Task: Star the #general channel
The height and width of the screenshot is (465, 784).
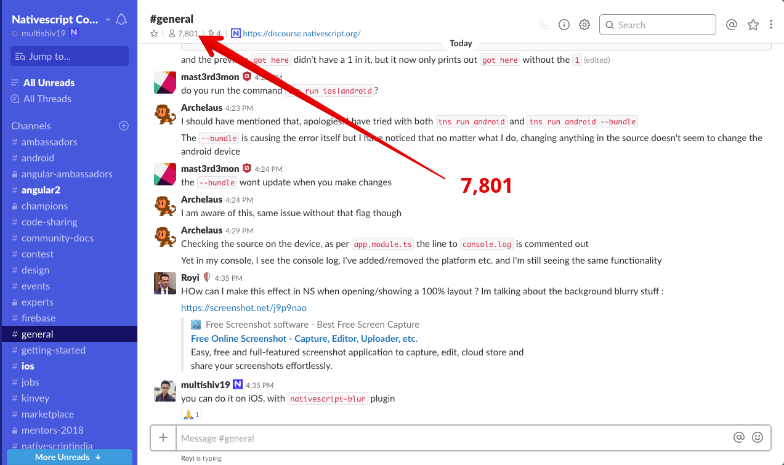Action: [x=154, y=34]
